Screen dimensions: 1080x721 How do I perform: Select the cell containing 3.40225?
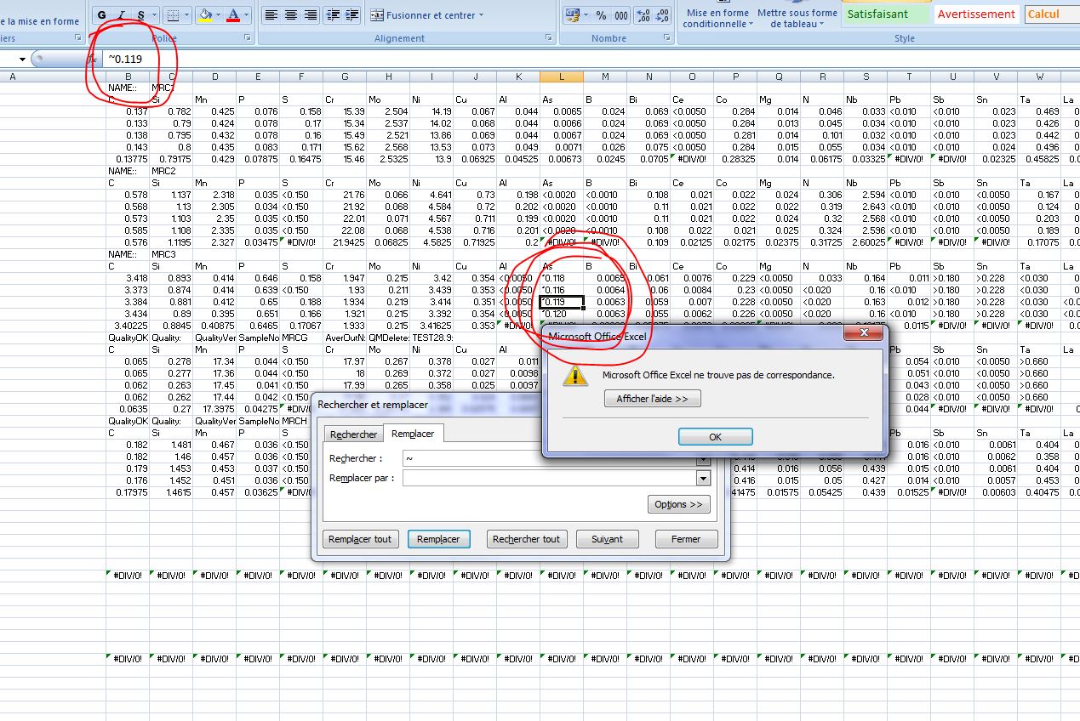[128, 326]
